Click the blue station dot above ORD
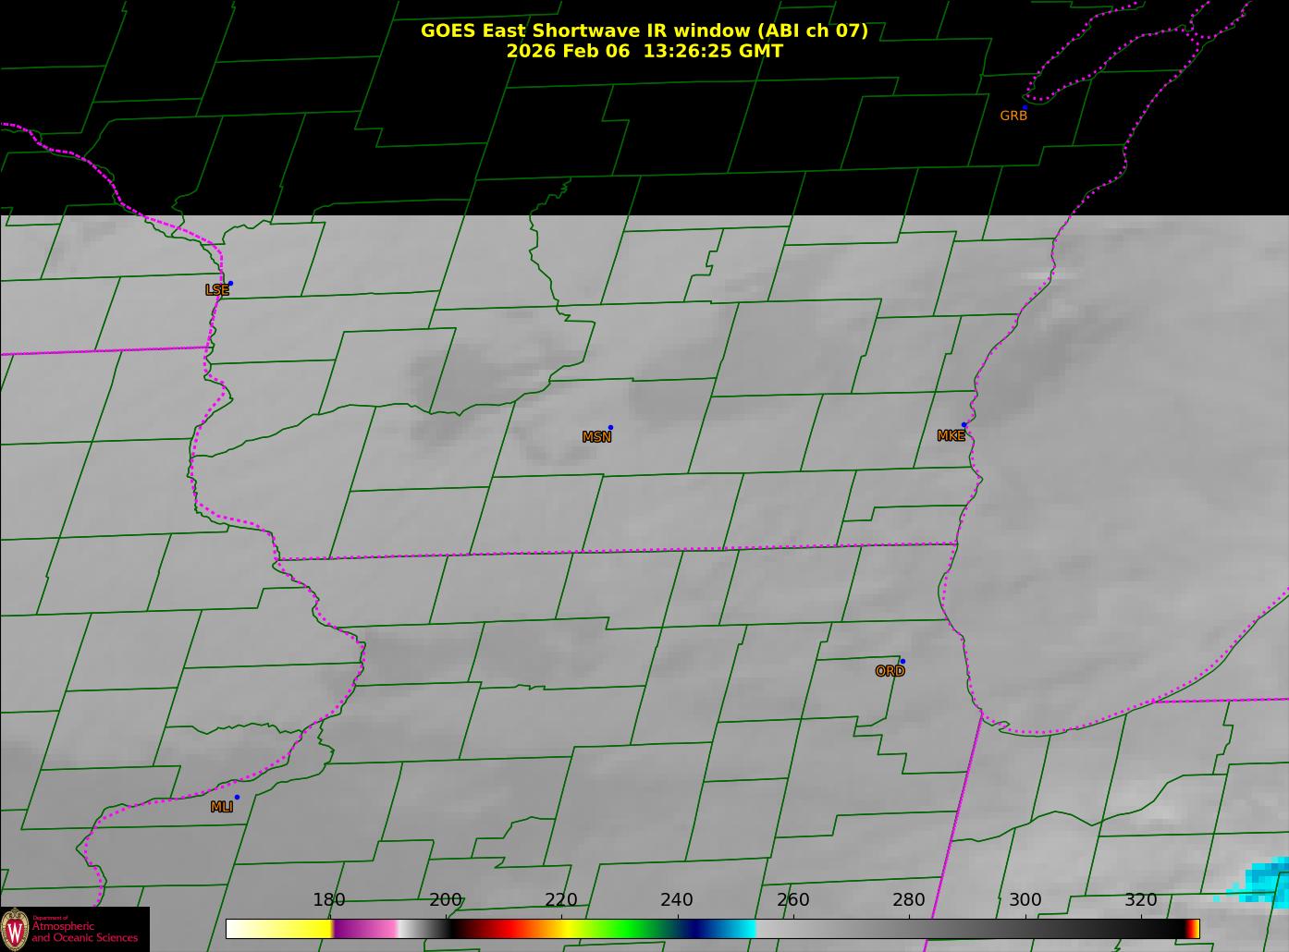Screen dimensions: 1289x952 point(902,661)
